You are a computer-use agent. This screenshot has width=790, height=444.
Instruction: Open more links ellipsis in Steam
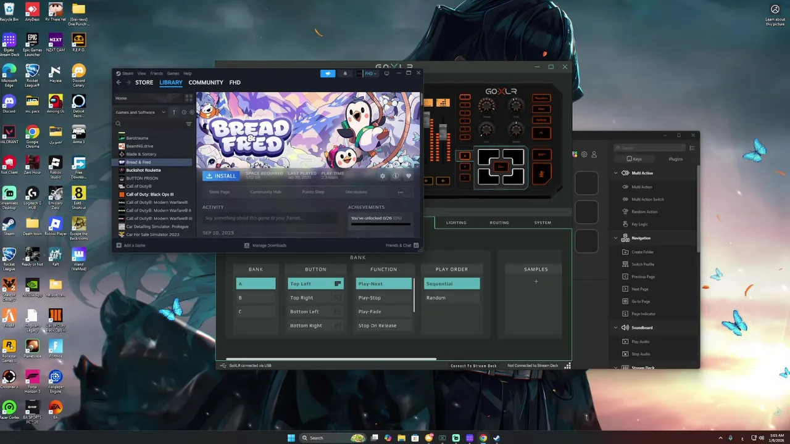pos(401,192)
